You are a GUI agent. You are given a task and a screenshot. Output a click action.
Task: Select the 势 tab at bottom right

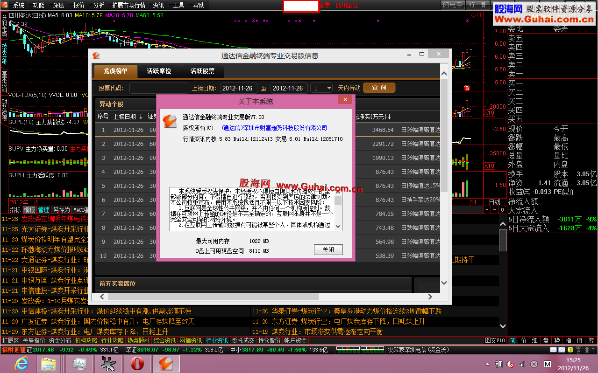coord(557,340)
